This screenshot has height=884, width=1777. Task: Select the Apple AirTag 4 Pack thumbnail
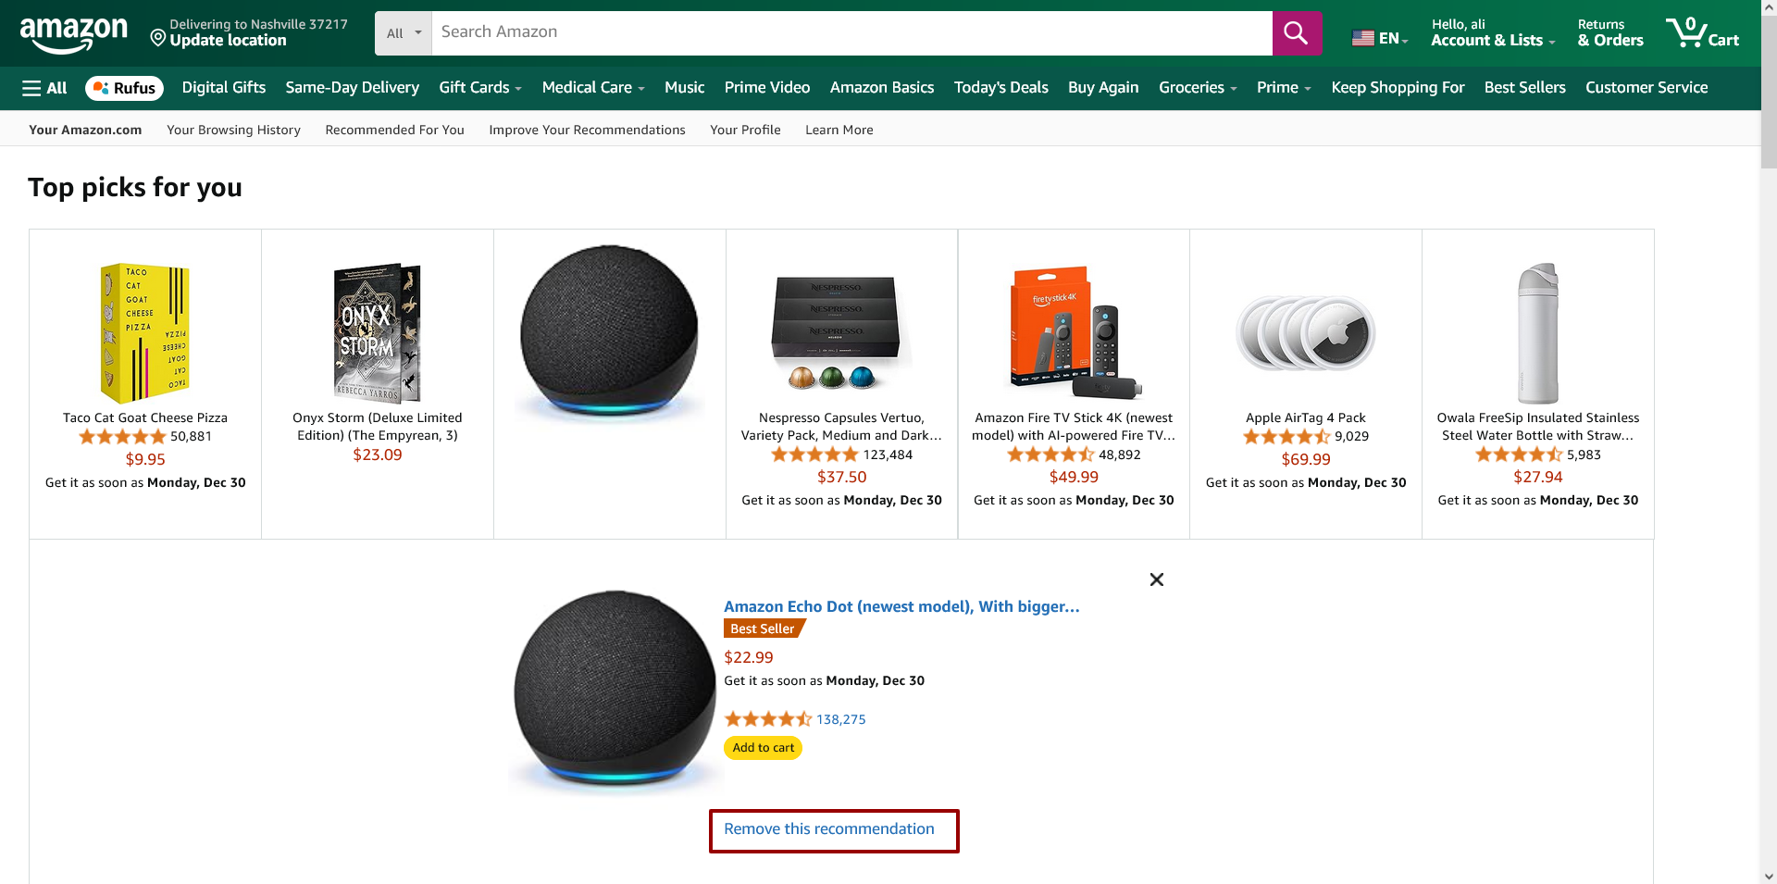coord(1305,333)
